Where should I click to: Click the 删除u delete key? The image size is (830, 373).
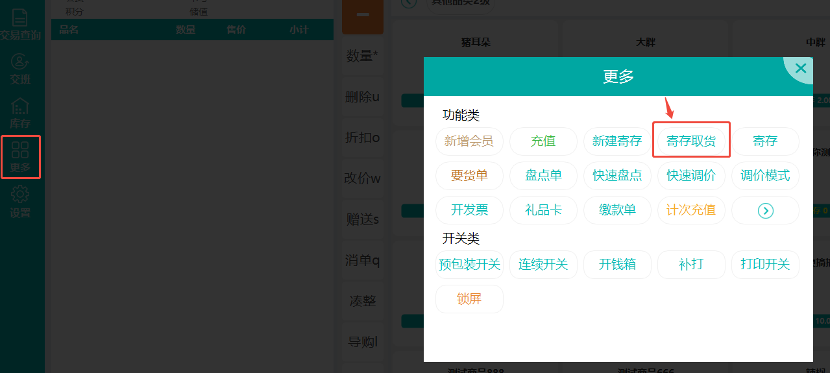tap(363, 97)
